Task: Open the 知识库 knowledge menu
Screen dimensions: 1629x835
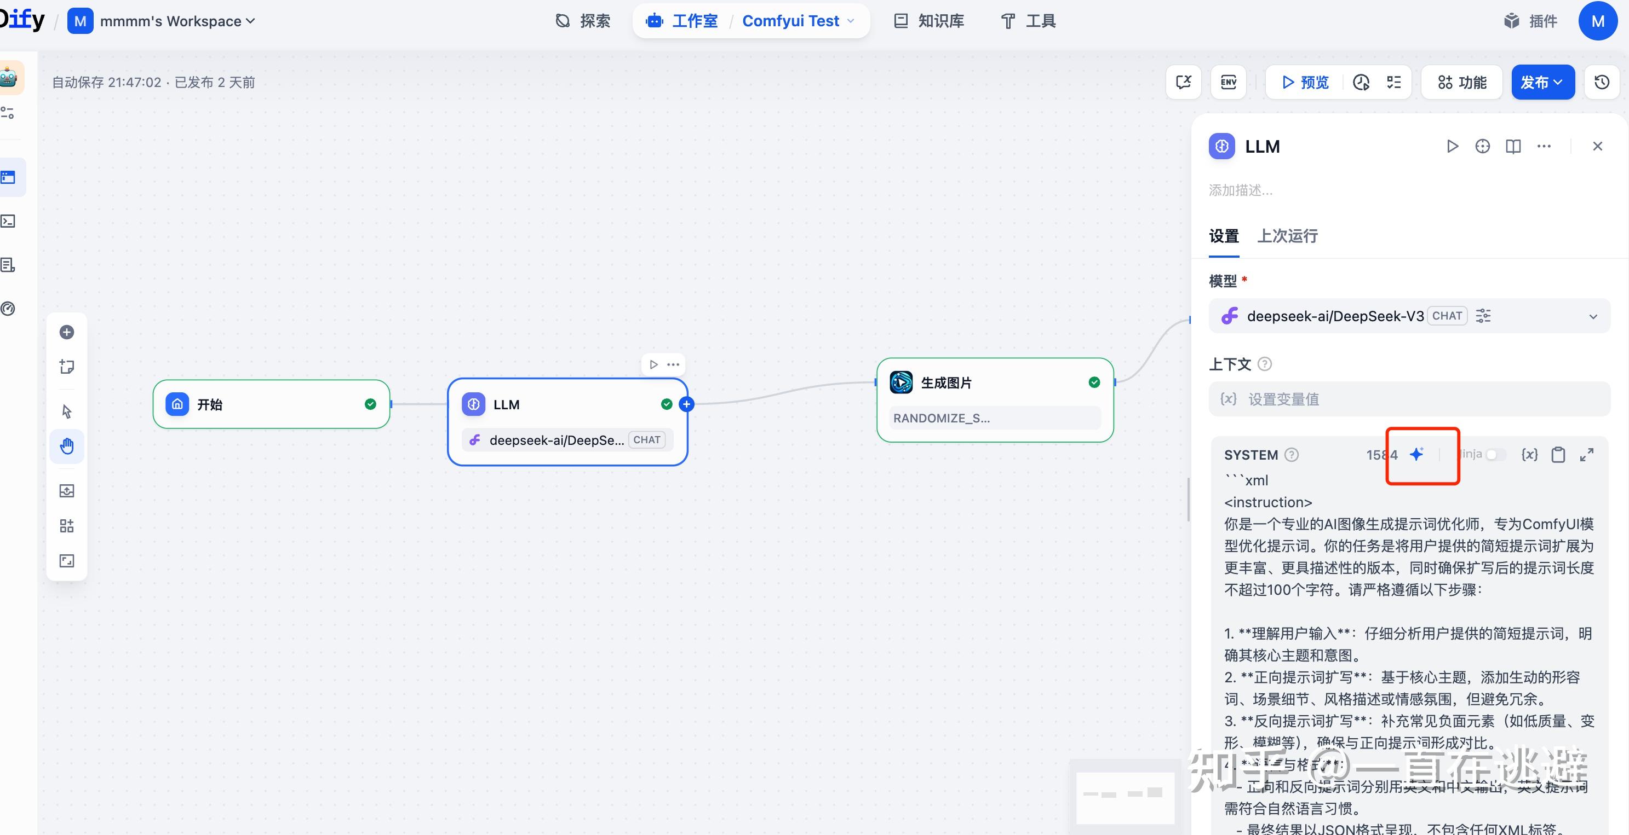Action: [929, 21]
